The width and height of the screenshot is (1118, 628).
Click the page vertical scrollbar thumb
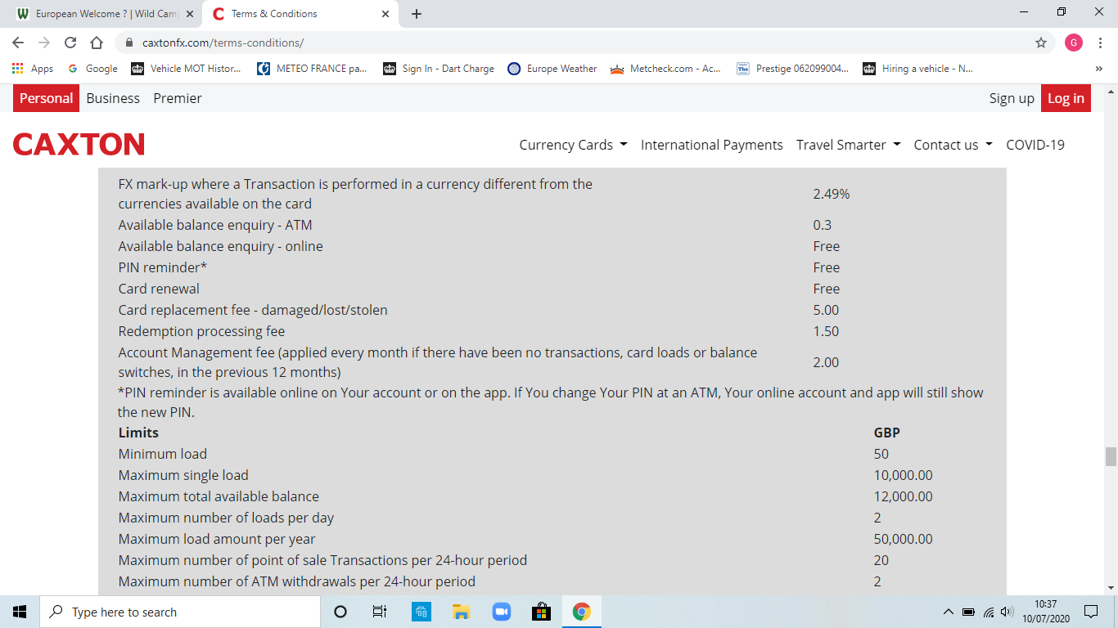[x=1111, y=456]
